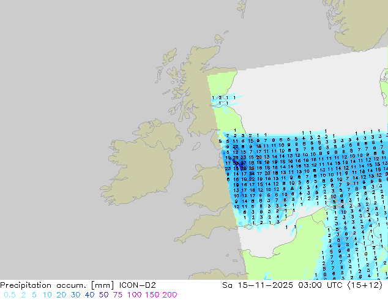Click the 200 mm legend value

(170, 295)
